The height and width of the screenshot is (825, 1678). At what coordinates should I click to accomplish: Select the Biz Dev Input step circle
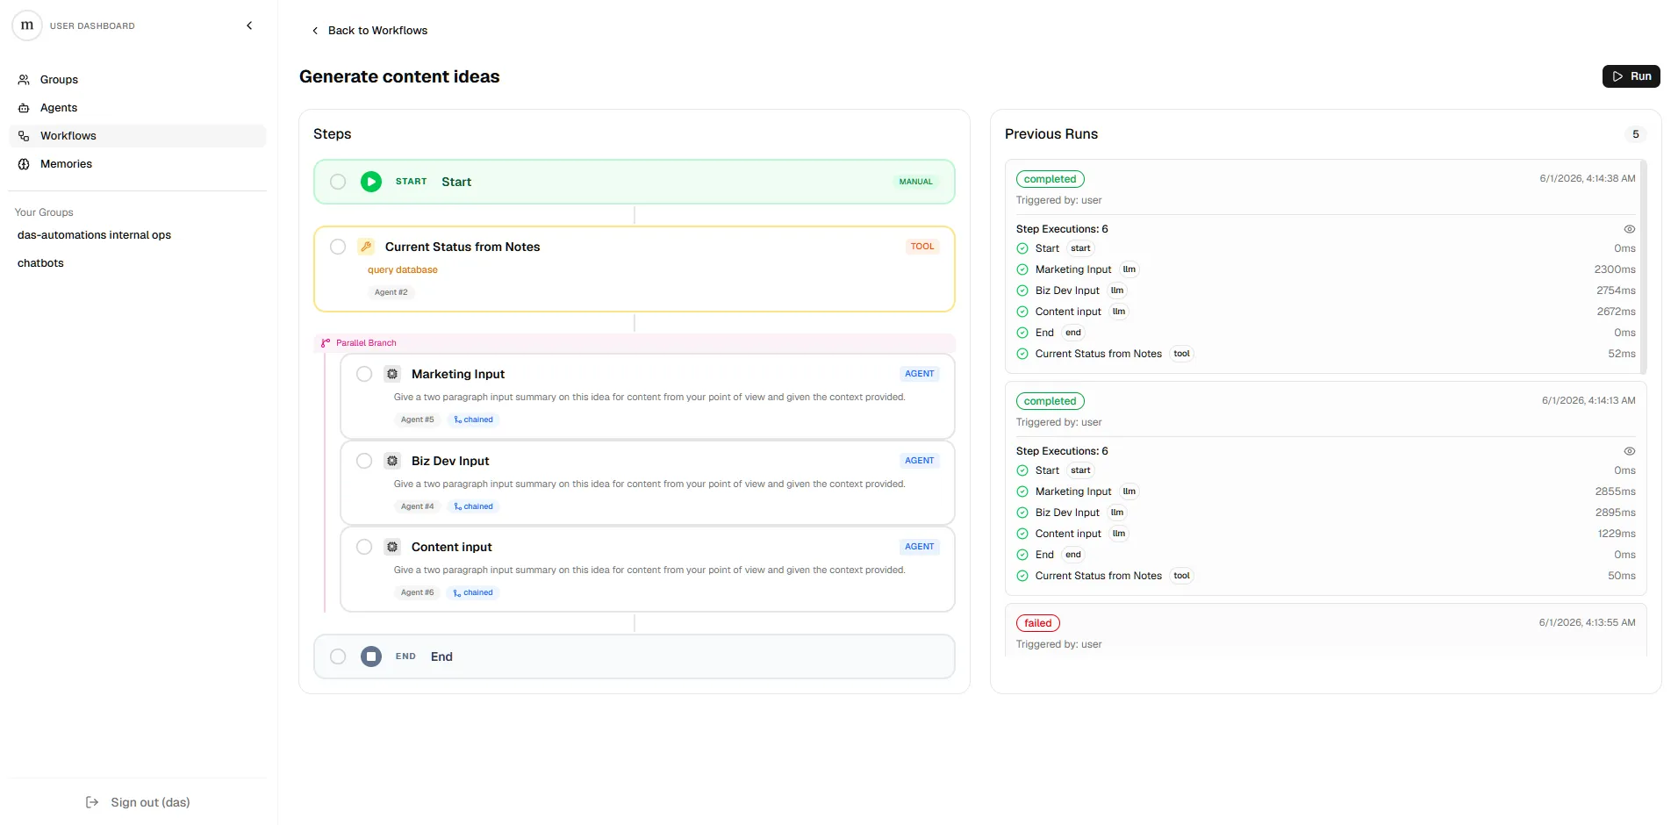[x=364, y=461]
